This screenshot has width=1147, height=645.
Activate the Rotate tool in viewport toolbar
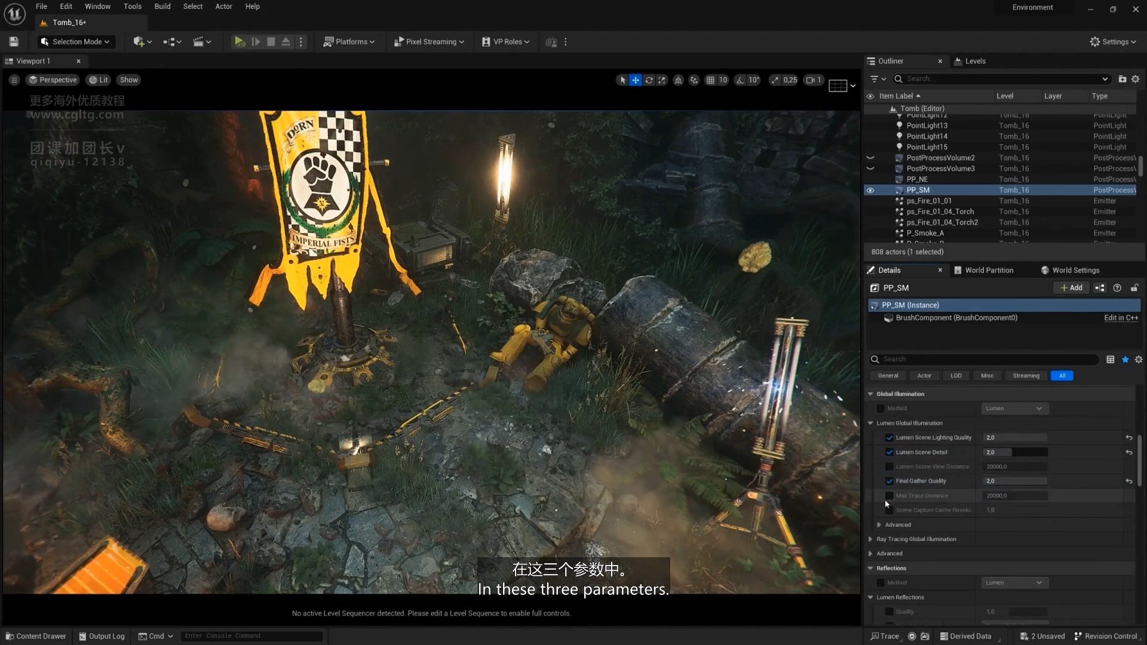[x=649, y=80]
